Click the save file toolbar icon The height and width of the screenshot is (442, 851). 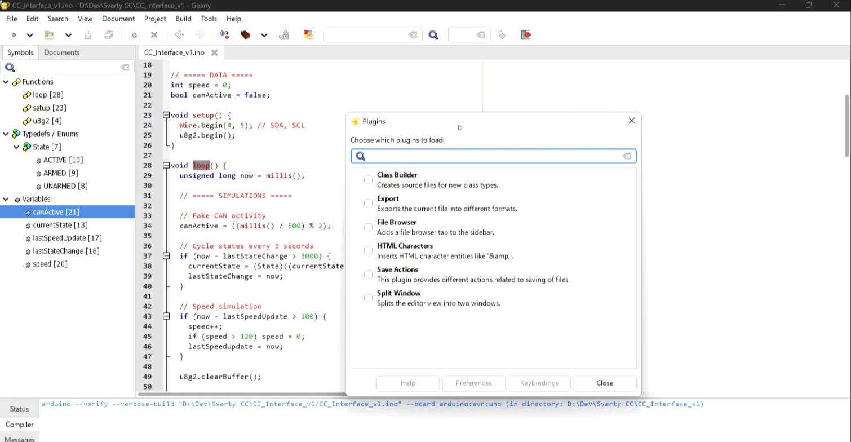pos(88,35)
